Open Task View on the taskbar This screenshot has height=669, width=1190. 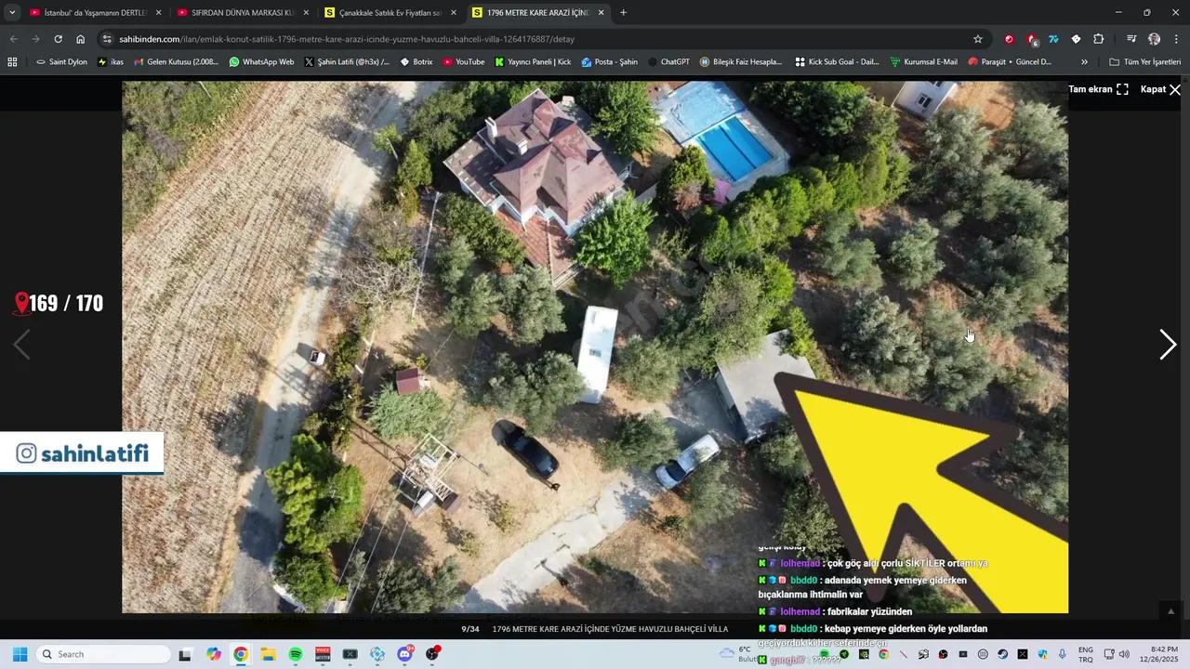click(x=185, y=654)
